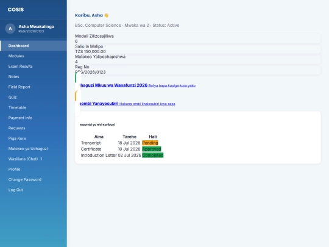
Task: Click the Certificate request row cell
Action: pos(91,149)
